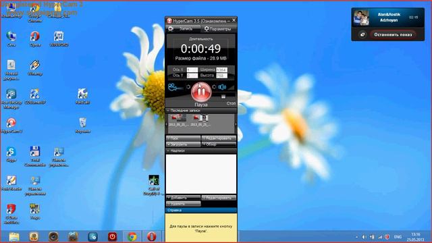This screenshot has width=432, height=243.
Task: Click Остановить показ in Skype call panel
Action: [x=393, y=34]
